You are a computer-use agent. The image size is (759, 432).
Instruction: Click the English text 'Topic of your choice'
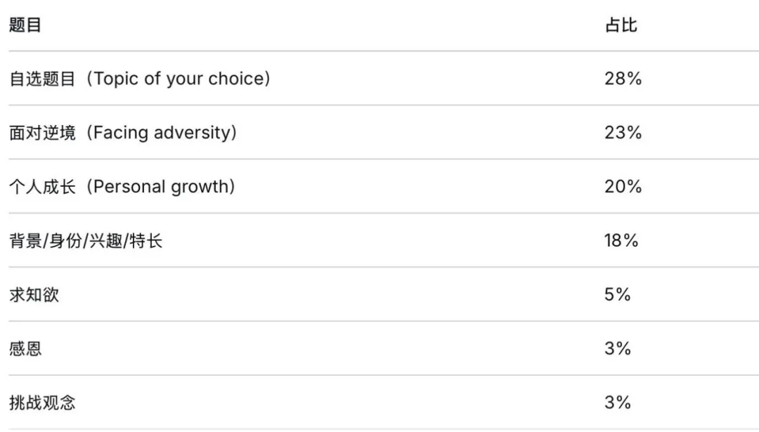click(179, 79)
